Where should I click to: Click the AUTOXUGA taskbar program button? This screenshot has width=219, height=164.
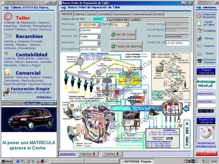point(137,161)
